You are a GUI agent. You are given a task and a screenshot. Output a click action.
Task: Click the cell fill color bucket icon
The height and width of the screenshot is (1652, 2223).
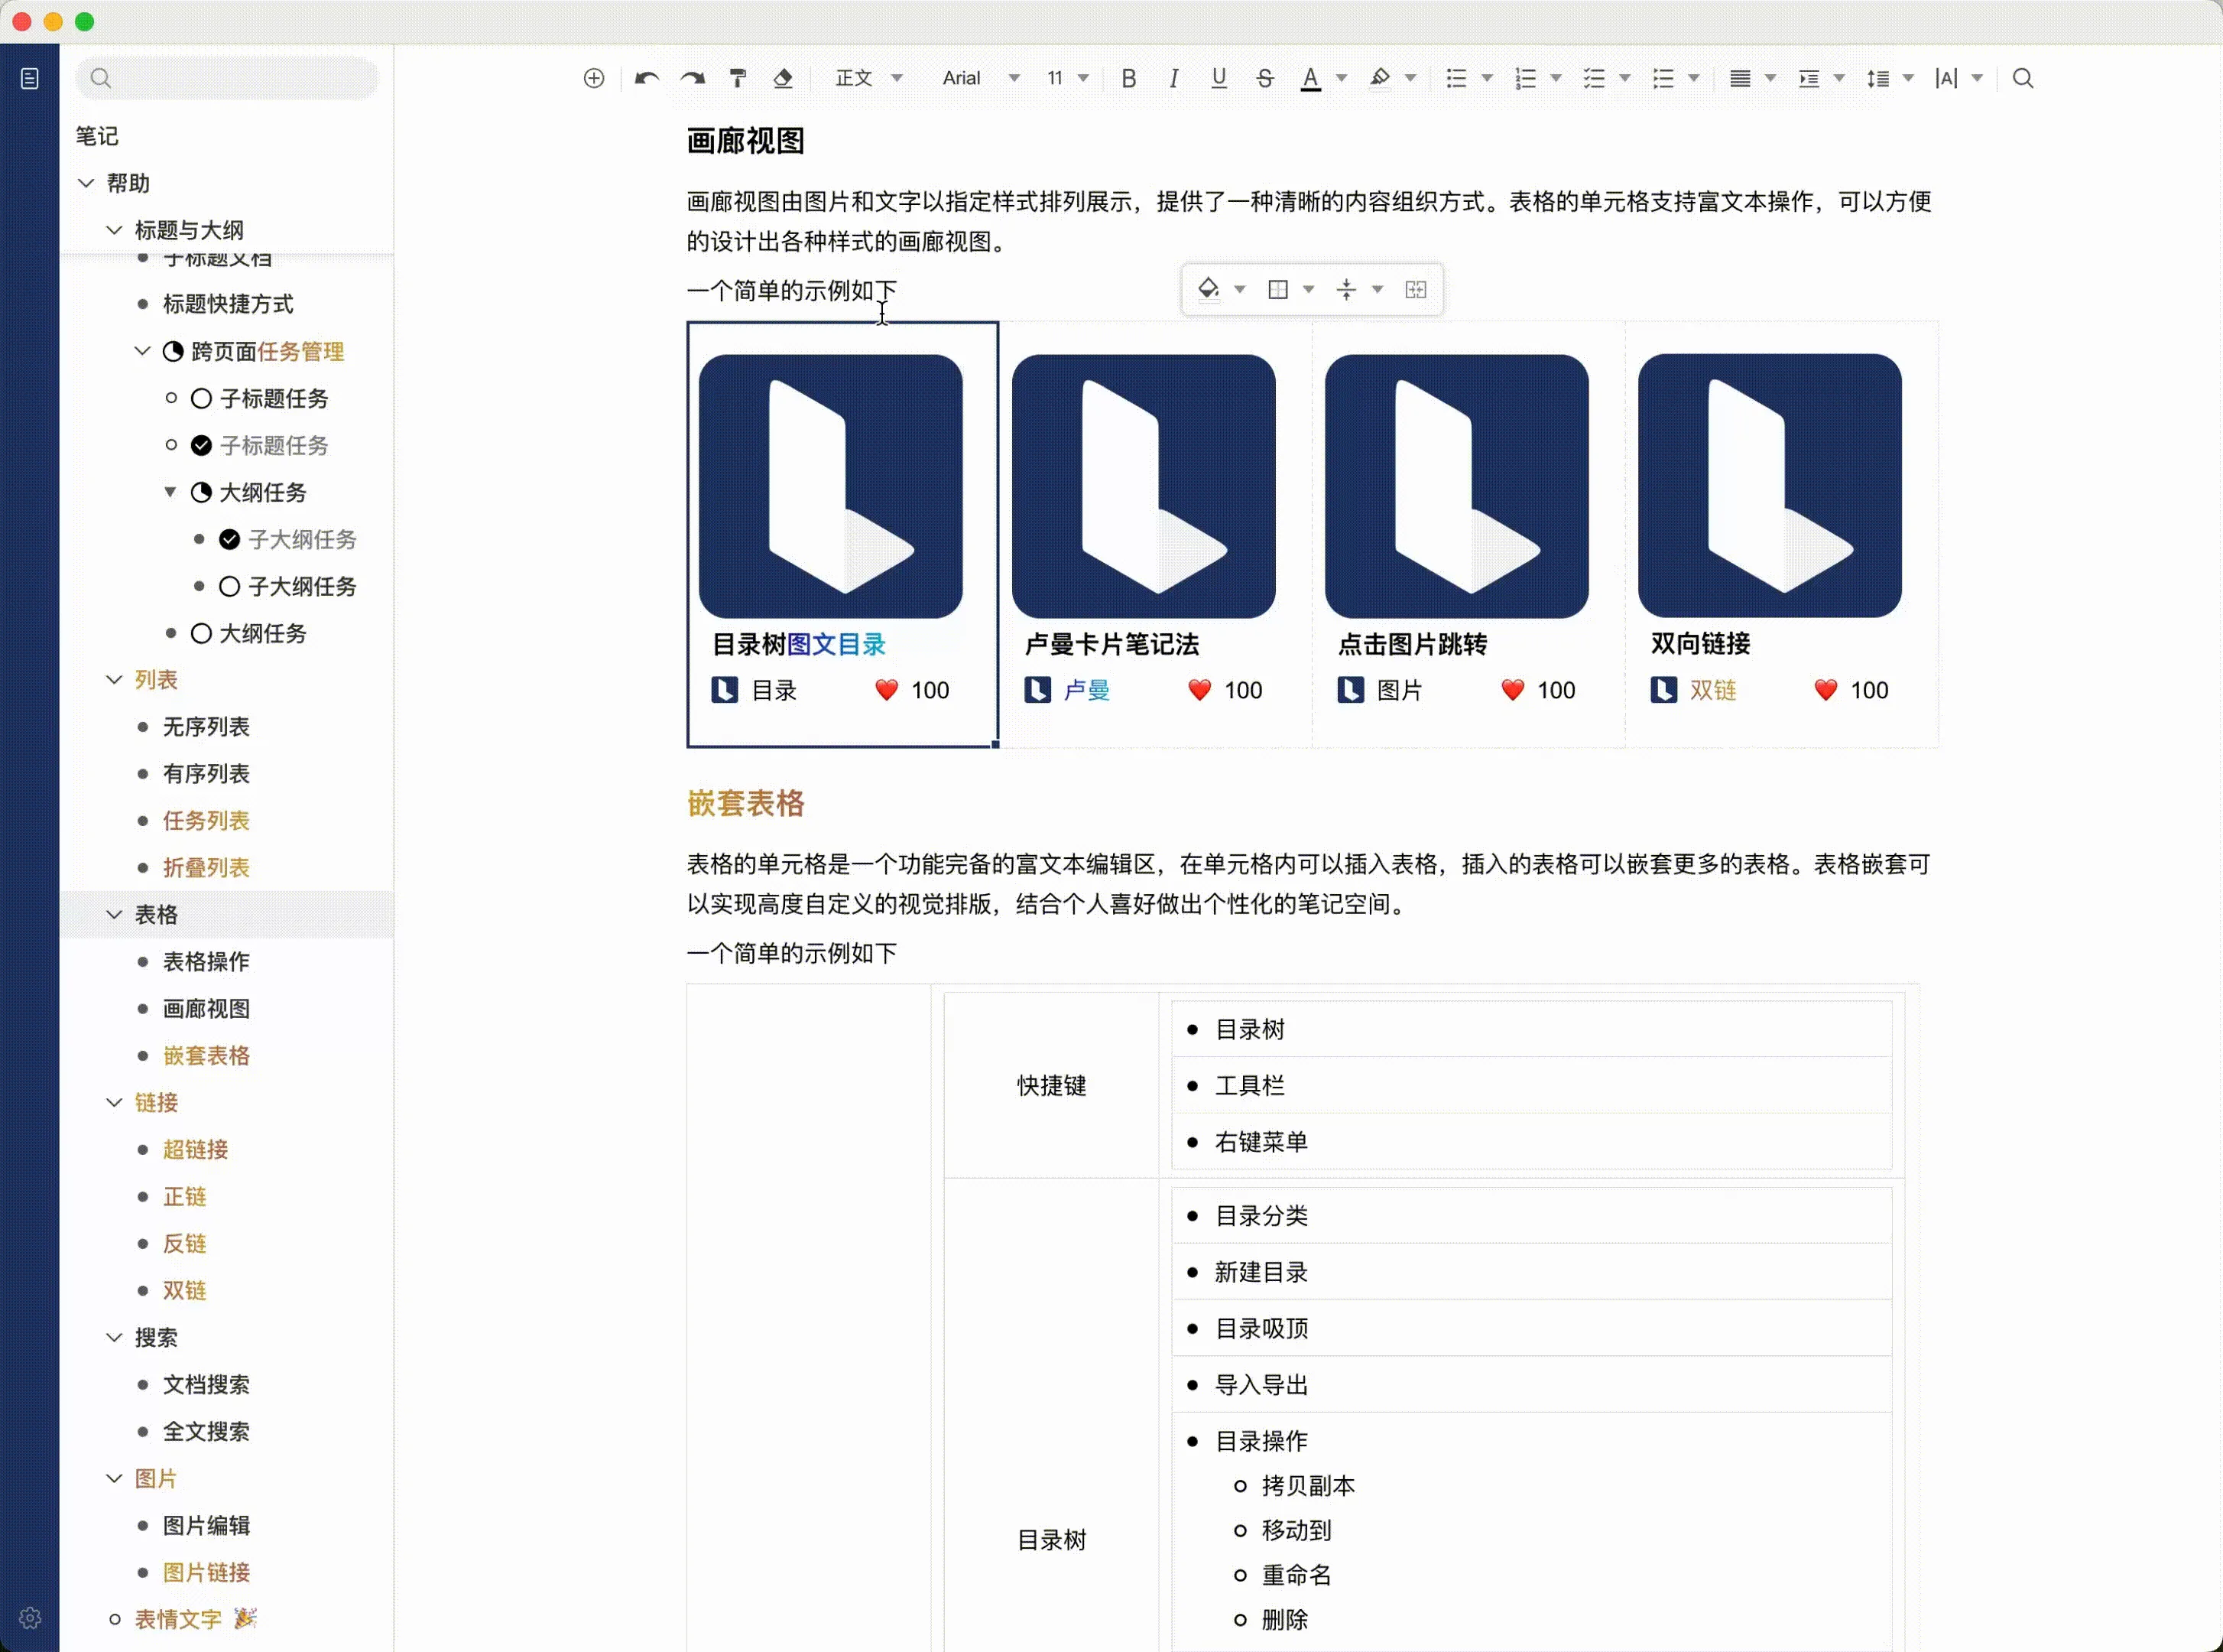click(x=1209, y=289)
